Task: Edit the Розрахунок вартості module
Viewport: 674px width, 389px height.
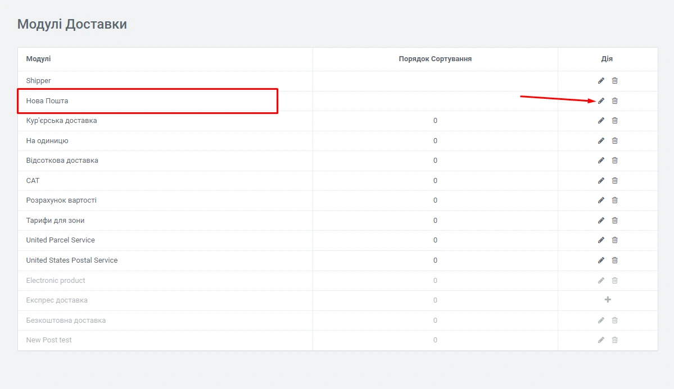Action: (x=601, y=200)
